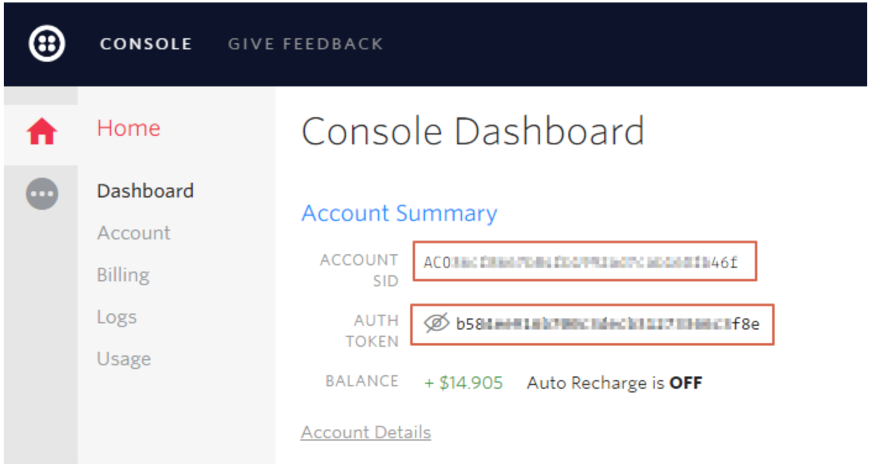Open the Logs sidebar item
This screenshot has width=871, height=469.
pos(117,317)
